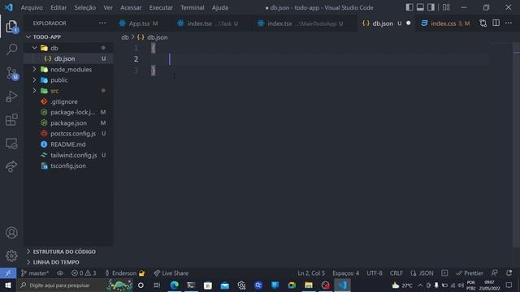Image resolution: width=520 pixels, height=292 pixels.
Task: Open Remote Explorer view
Action: click(x=11, y=144)
